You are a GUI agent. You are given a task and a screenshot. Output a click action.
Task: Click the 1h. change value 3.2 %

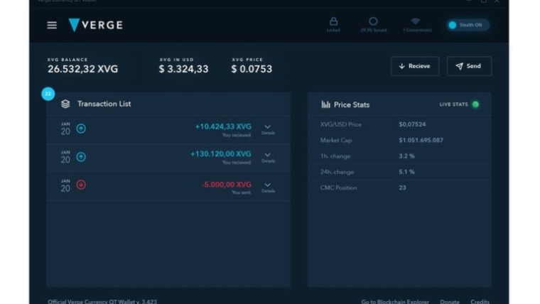(406, 156)
